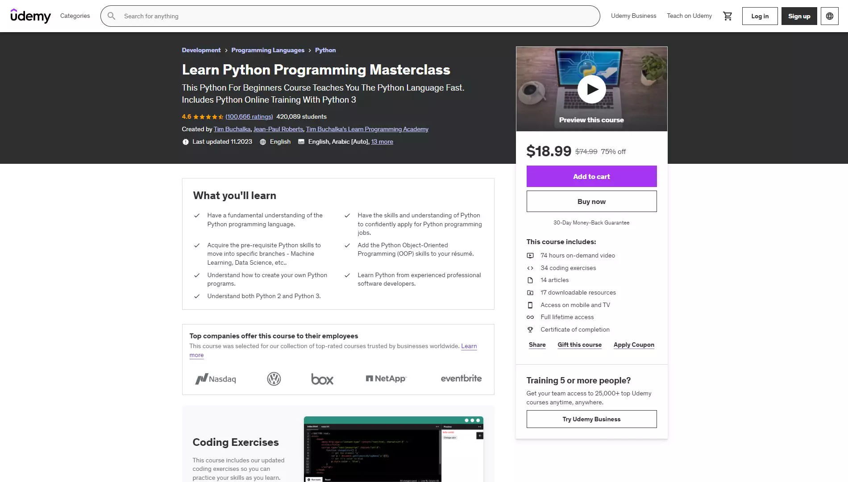Click Apply Coupon
Image resolution: width=848 pixels, height=482 pixels.
pos(634,345)
